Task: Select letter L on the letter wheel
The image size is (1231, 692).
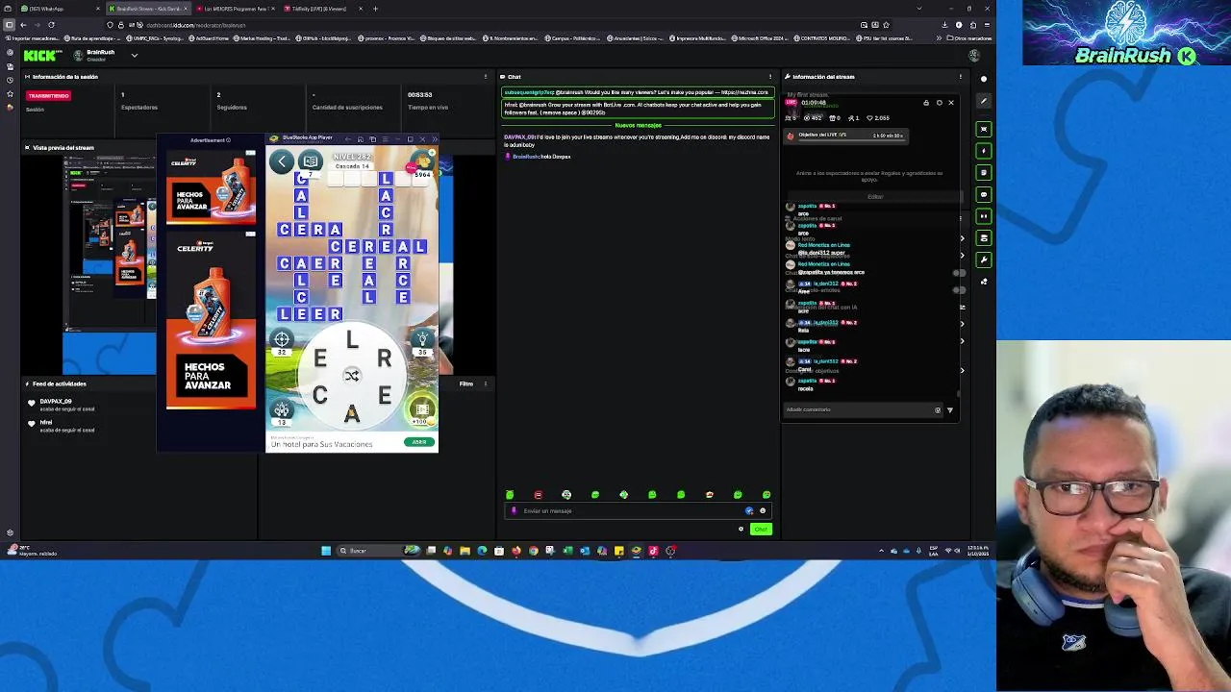Action: point(352,341)
